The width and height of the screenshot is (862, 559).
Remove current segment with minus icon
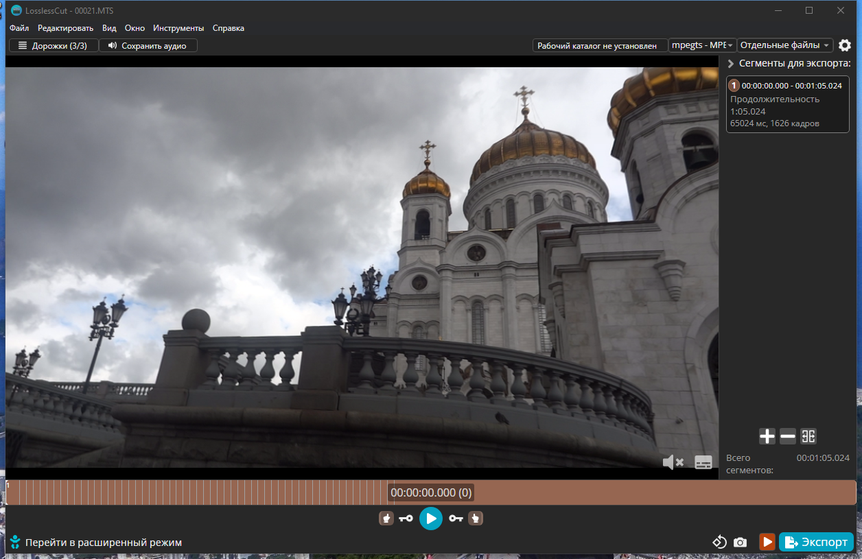click(x=788, y=436)
